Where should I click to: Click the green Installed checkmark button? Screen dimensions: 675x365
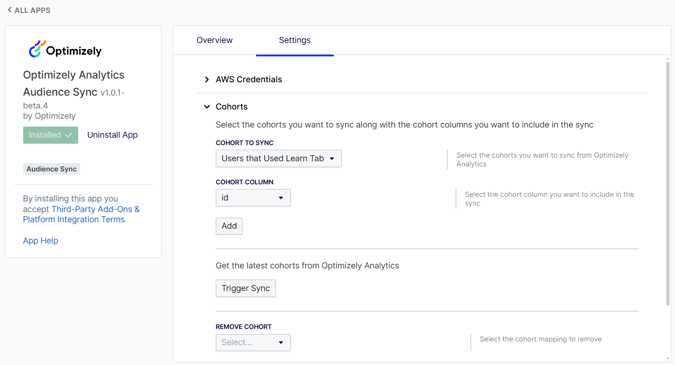pyautogui.click(x=50, y=135)
